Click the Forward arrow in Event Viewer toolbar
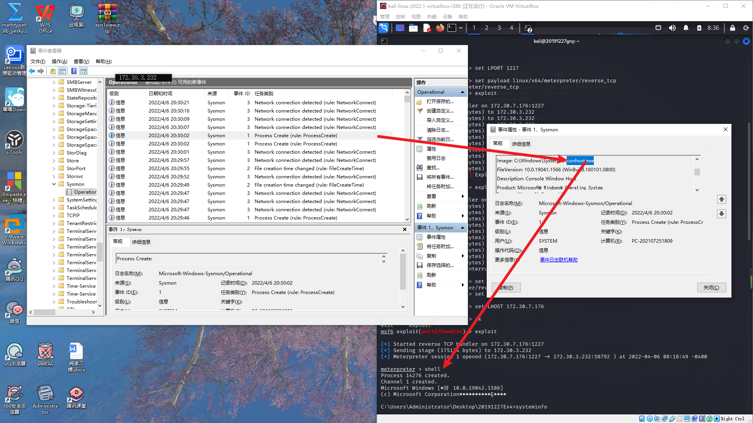Screen dimensions: 753x423 (x=41, y=71)
